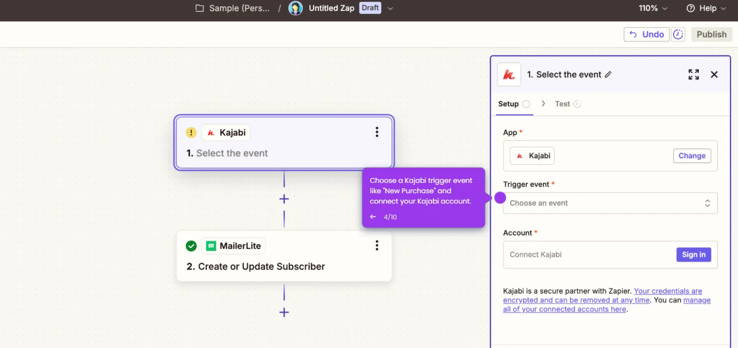Click the Setup status circle icon
The height and width of the screenshot is (348, 738).
point(526,104)
